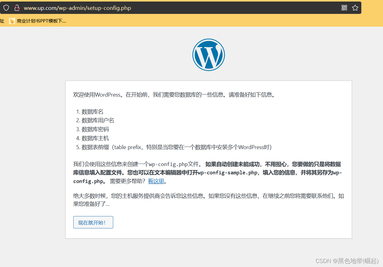
Task: Click the paragraph starting 绝大多数时候
Action: 209,200
